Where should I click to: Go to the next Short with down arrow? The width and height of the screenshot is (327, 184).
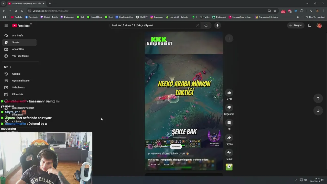coord(318,111)
